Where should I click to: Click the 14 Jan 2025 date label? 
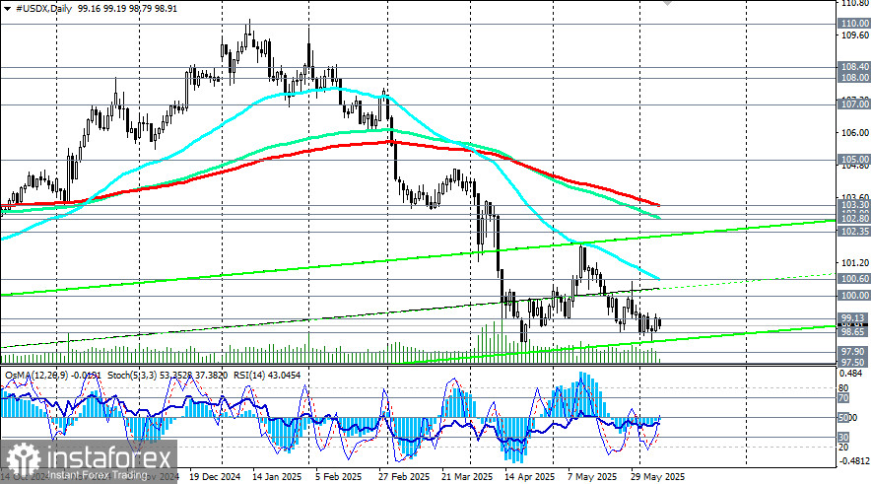point(277,477)
